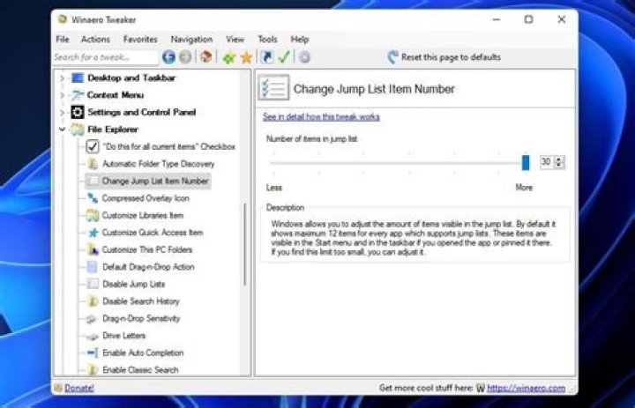
Task: Click the yellow star favorites icon
Action: (246, 57)
